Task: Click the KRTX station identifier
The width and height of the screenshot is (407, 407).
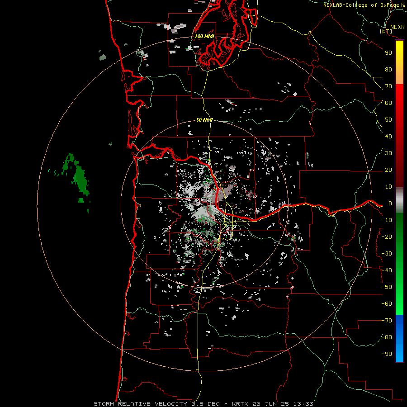Action: pos(240,404)
